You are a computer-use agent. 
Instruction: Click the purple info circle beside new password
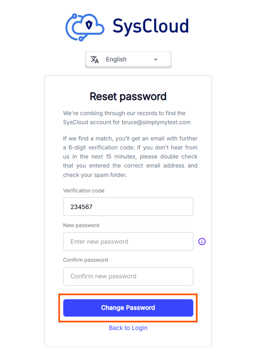(202, 241)
